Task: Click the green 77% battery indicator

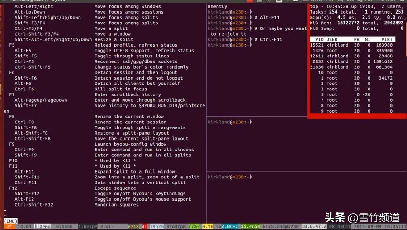Action: 194,227
